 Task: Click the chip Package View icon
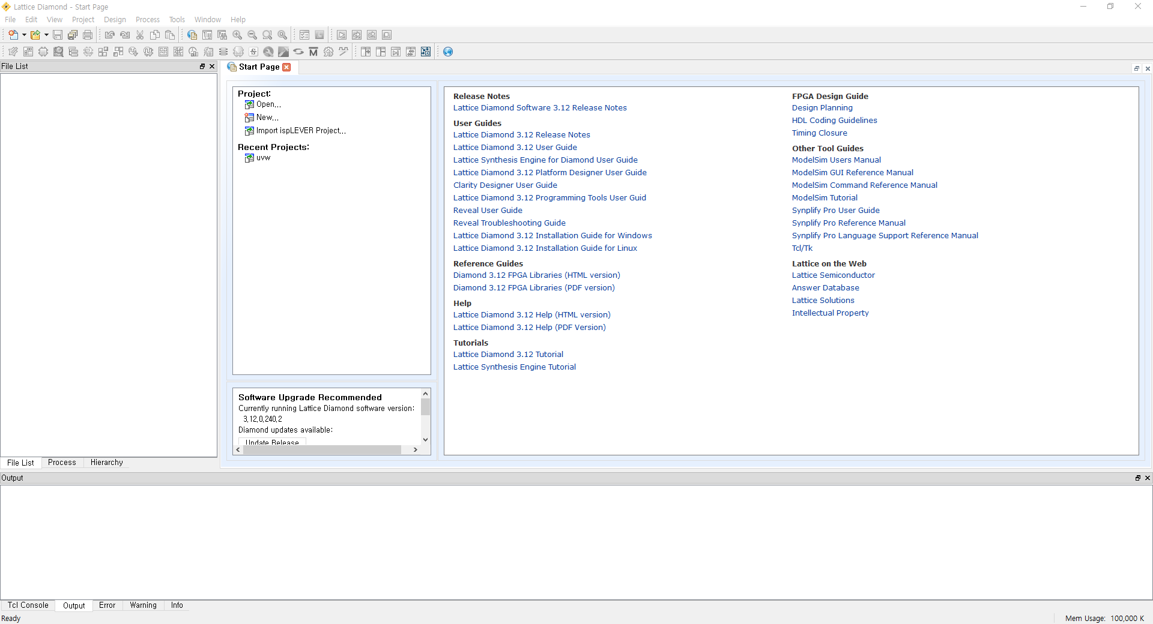(x=43, y=52)
